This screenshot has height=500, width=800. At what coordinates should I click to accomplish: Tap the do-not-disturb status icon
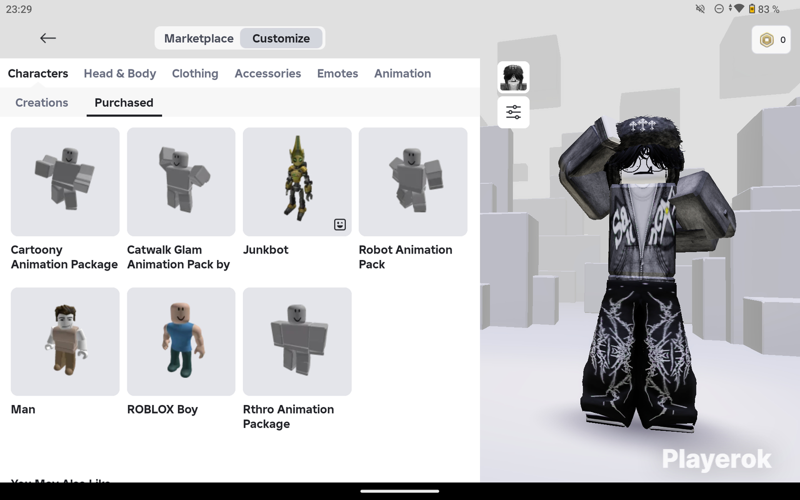(x=719, y=9)
